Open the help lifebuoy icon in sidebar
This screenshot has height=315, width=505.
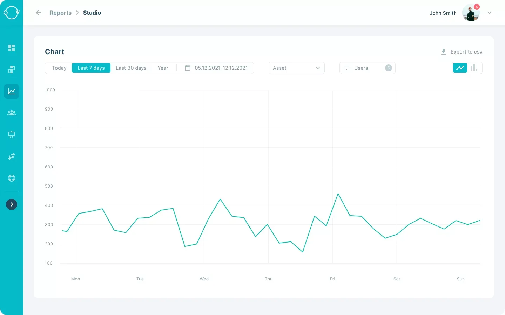[x=12, y=178]
